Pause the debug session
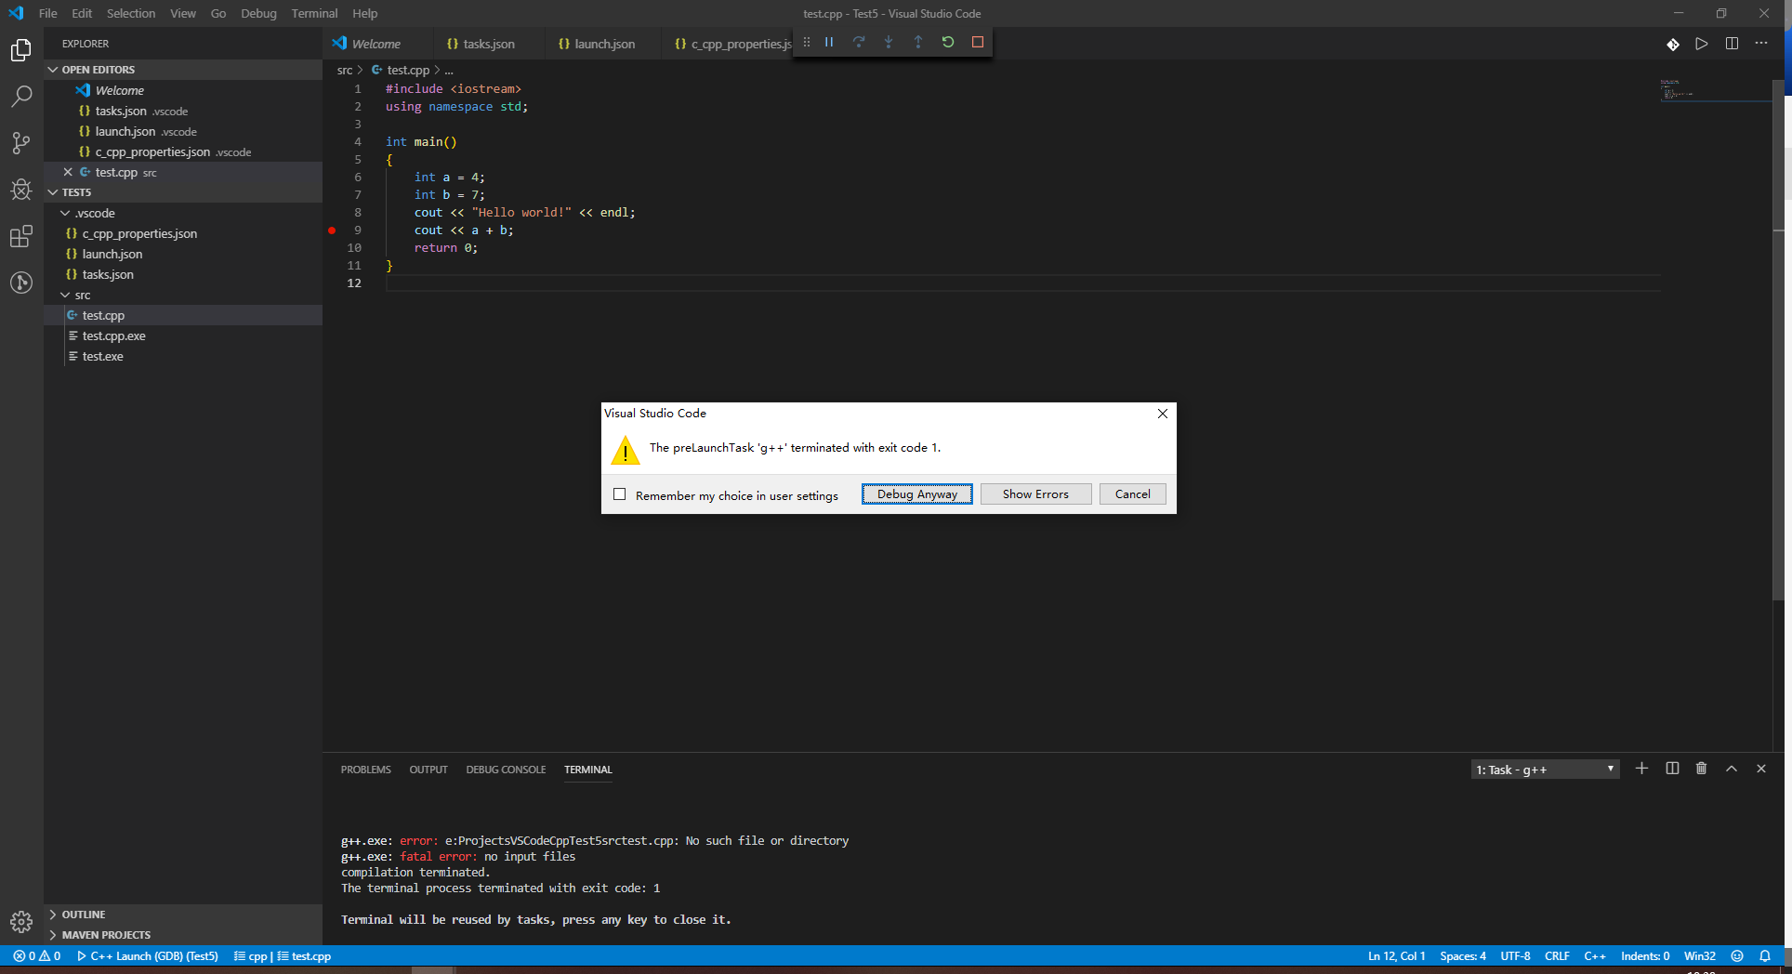The height and width of the screenshot is (974, 1792). tap(829, 42)
